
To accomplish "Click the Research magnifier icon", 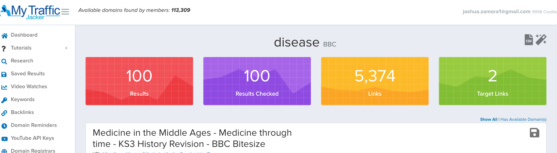I will click(4, 61).
